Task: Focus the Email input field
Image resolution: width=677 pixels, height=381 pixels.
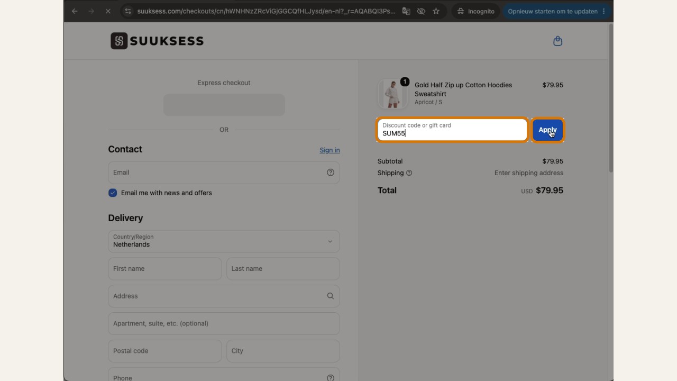Action: point(224,173)
